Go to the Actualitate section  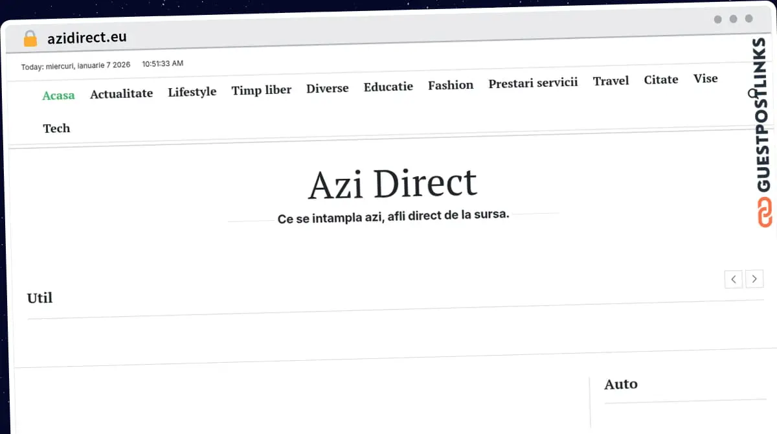121,94
